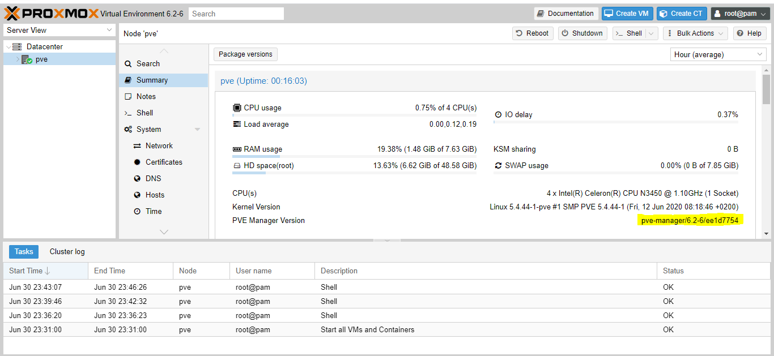Switch to the Cluster log tab
The image size is (774, 356).
click(67, 252)
